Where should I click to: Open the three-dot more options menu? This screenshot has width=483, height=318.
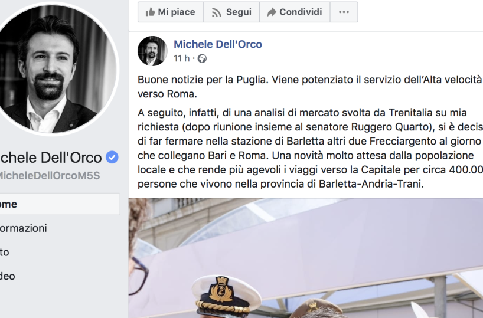(344, 12)
